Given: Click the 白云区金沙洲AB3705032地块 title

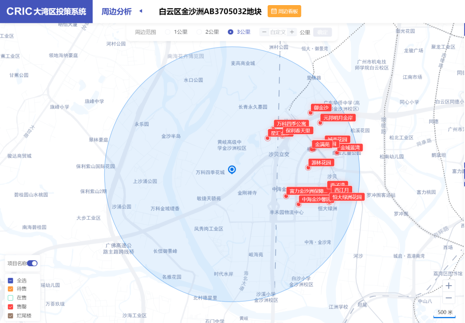Looking at the screenshot, I should click(210, 11).
